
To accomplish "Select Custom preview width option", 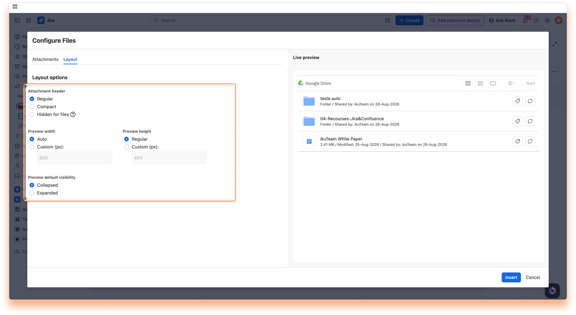I will pos(32,147).
